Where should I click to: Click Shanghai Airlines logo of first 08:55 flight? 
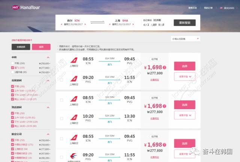click(74, 60)
